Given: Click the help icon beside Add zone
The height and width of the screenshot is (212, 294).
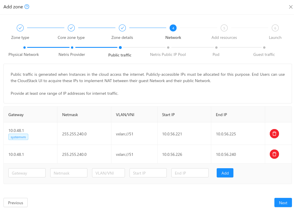Looking at the screenshot, I should coord(27,7).
